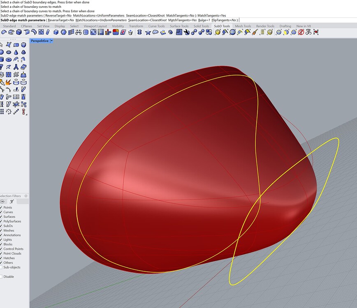Open the Selection Filters settings gear
The height and width of the screenshot is (308, 357).
25,196
